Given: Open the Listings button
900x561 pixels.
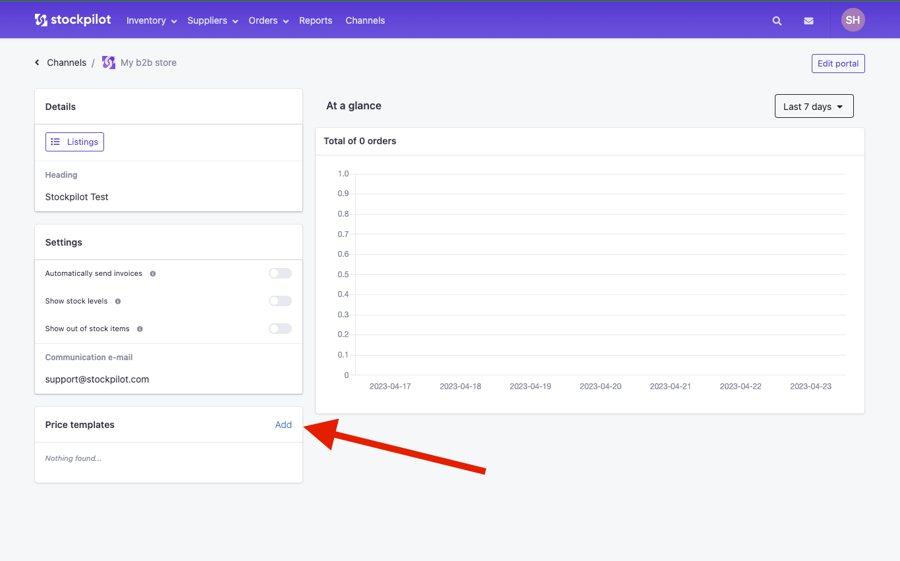Looking at the screenshot, I should [x=74, y=142].
